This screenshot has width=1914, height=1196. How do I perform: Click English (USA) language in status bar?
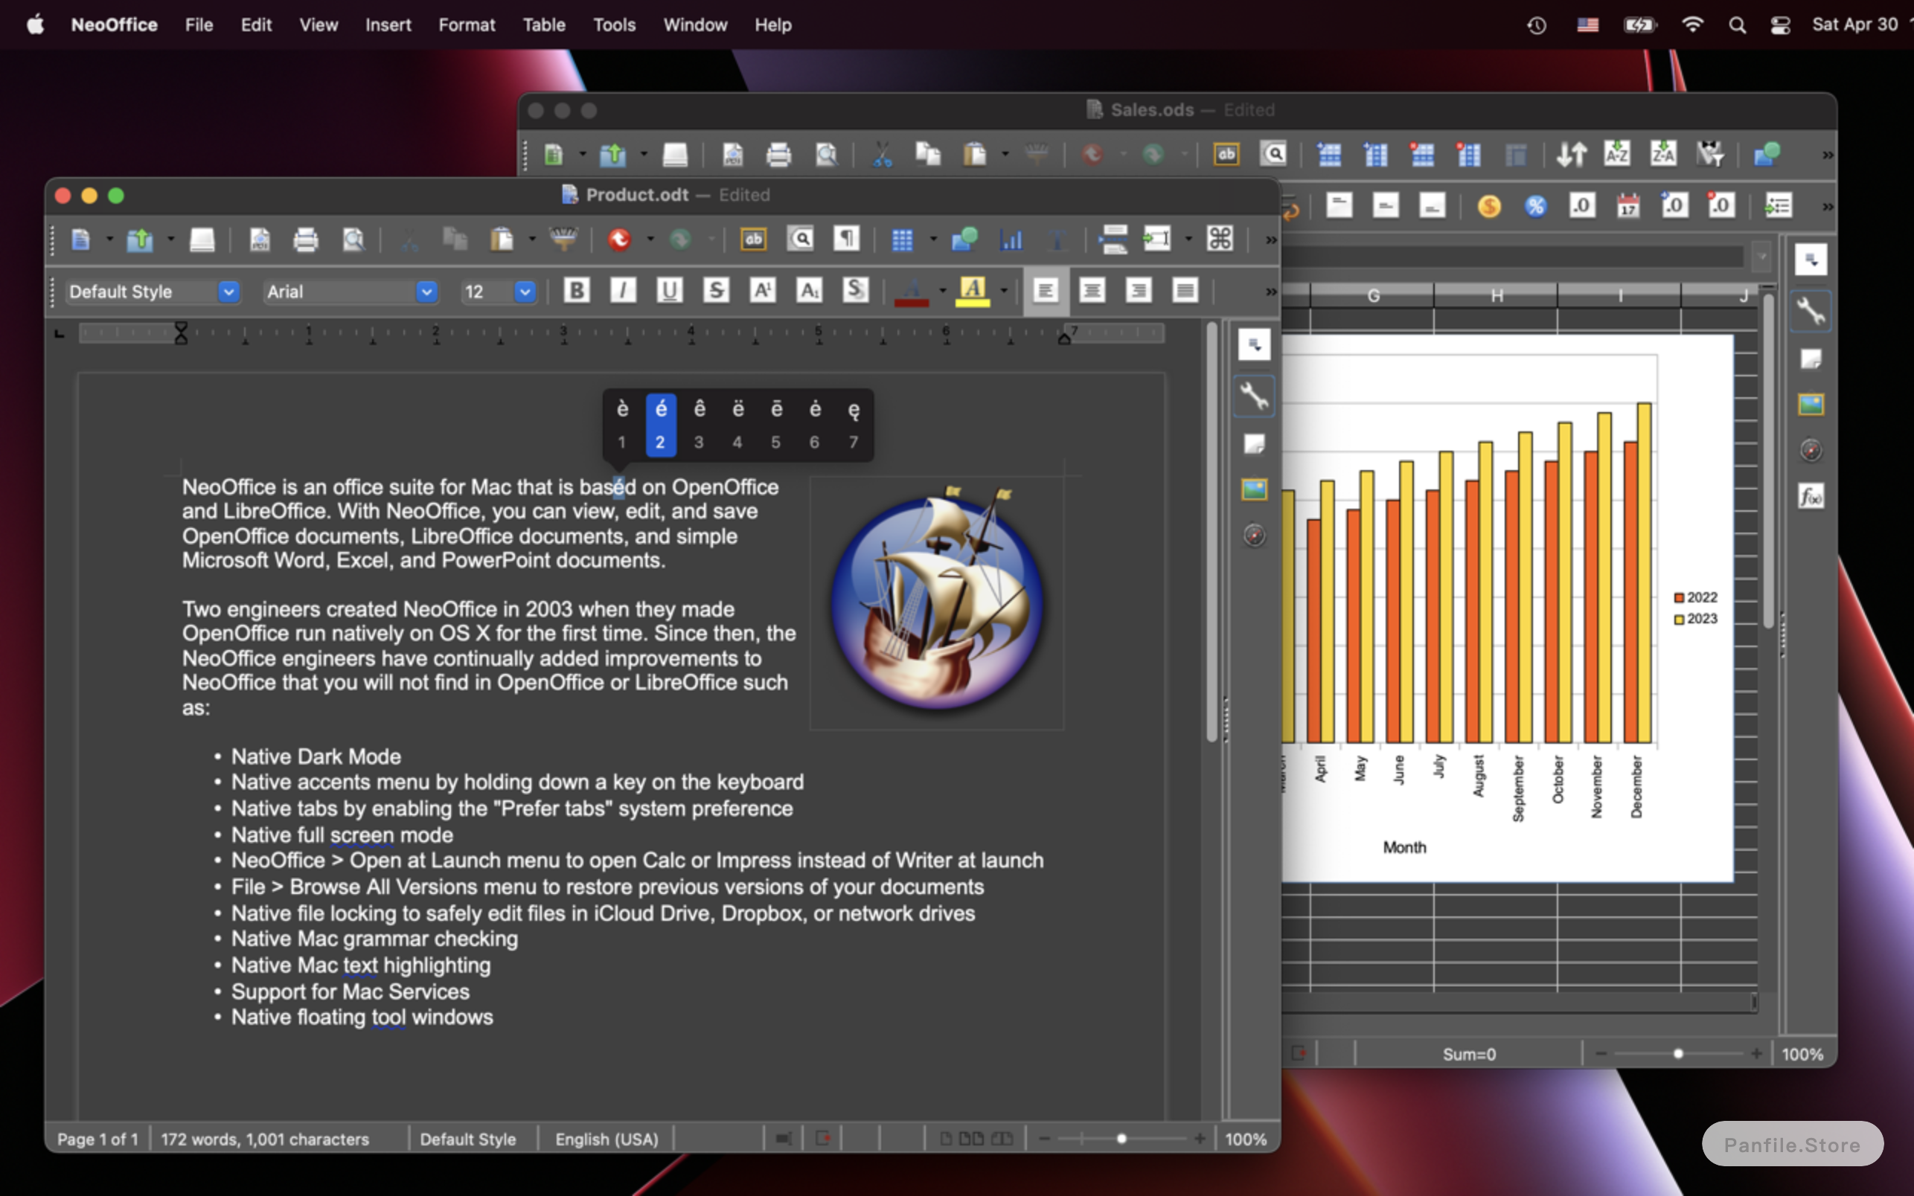[x=607, y=1139]
